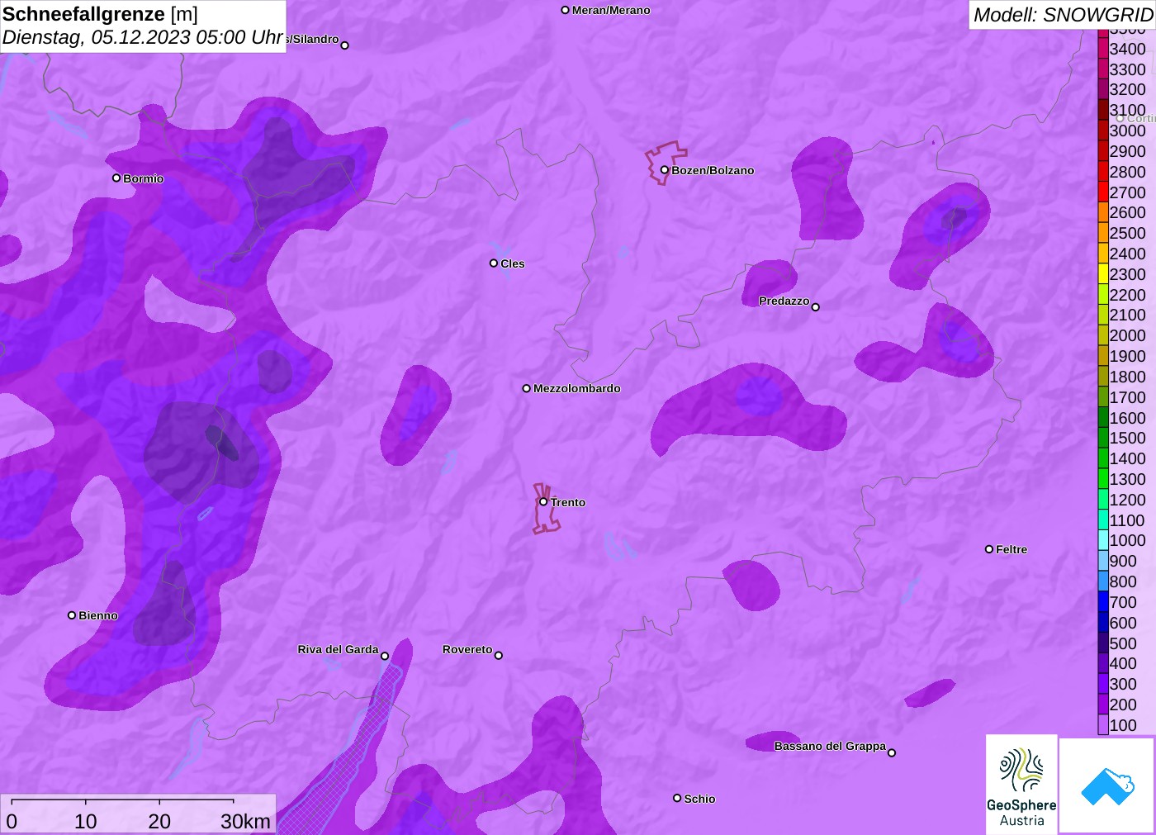This screenshot has width=1156, height=835.
Task: Click the legend value '3200'
Action: pyautogui.click(x=1127, y=89)
